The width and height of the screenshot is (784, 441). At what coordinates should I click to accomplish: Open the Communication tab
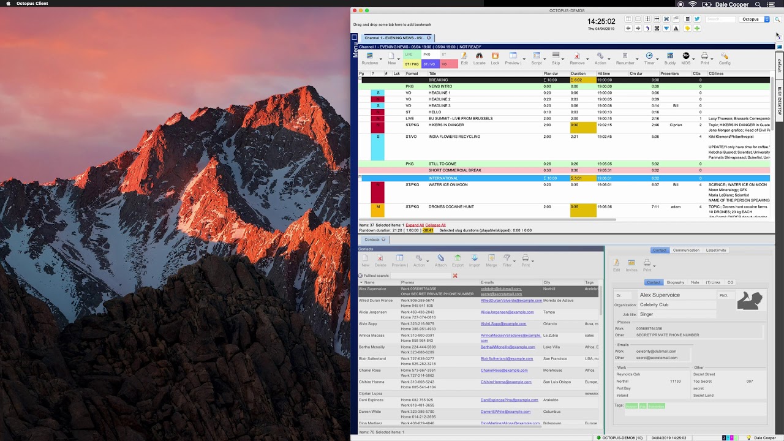pyautogui.click(x=686, y=250)
